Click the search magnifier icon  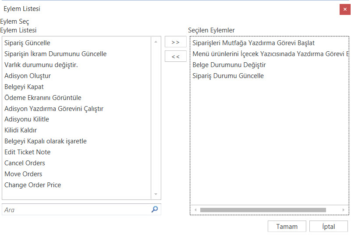click(x=154, y=210)
